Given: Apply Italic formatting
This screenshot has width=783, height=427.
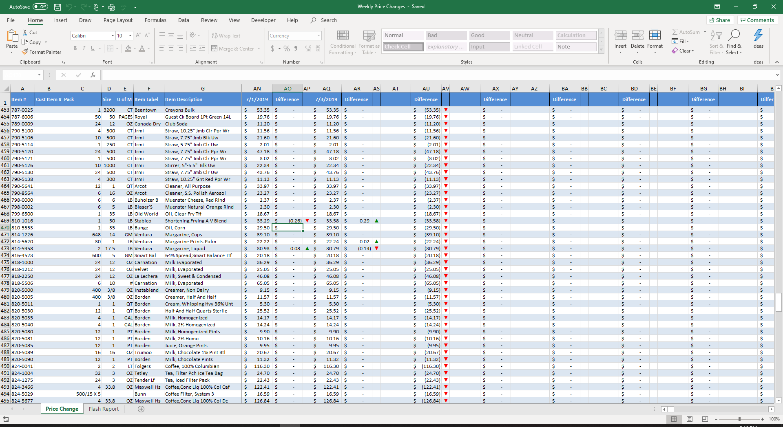Looking at the screenshot, I should 84,48.
